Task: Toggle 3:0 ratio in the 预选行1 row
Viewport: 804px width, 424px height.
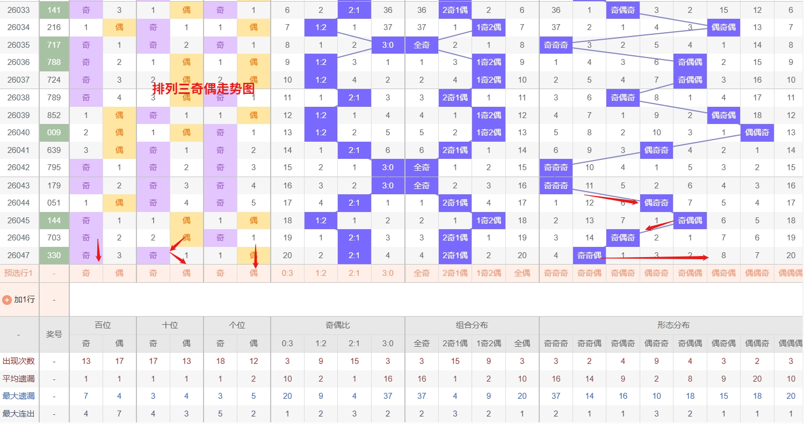Action: 388,273
